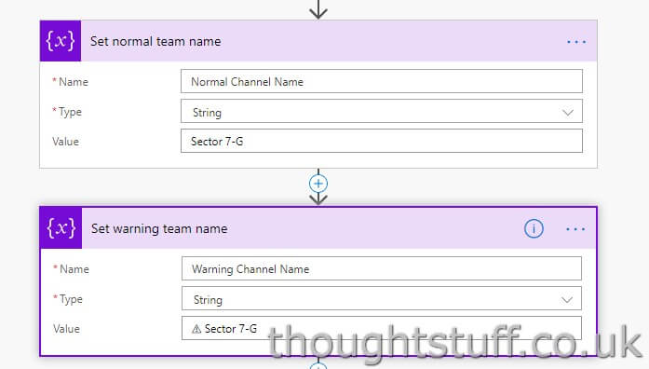
Task: Insert a step with the plus connector
Action: click(318, 184)
